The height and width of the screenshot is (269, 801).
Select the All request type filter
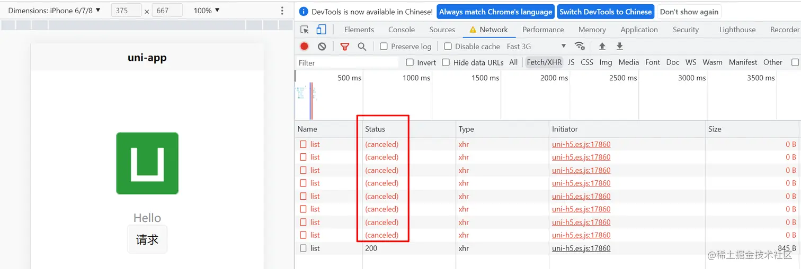coord(513,62)
